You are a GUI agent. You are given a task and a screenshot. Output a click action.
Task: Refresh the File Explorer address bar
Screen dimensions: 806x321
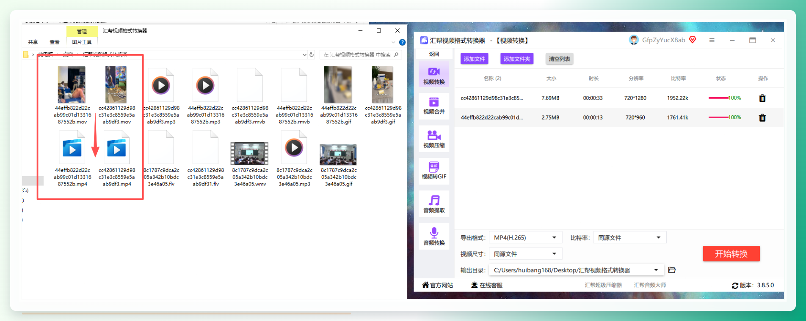[x=312, y=55]
